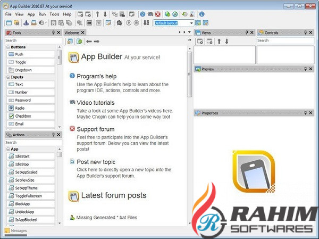This screenshot has width=319, height=239.
Task: Click the stop circle icon
Action: click(x=136, y=23)
